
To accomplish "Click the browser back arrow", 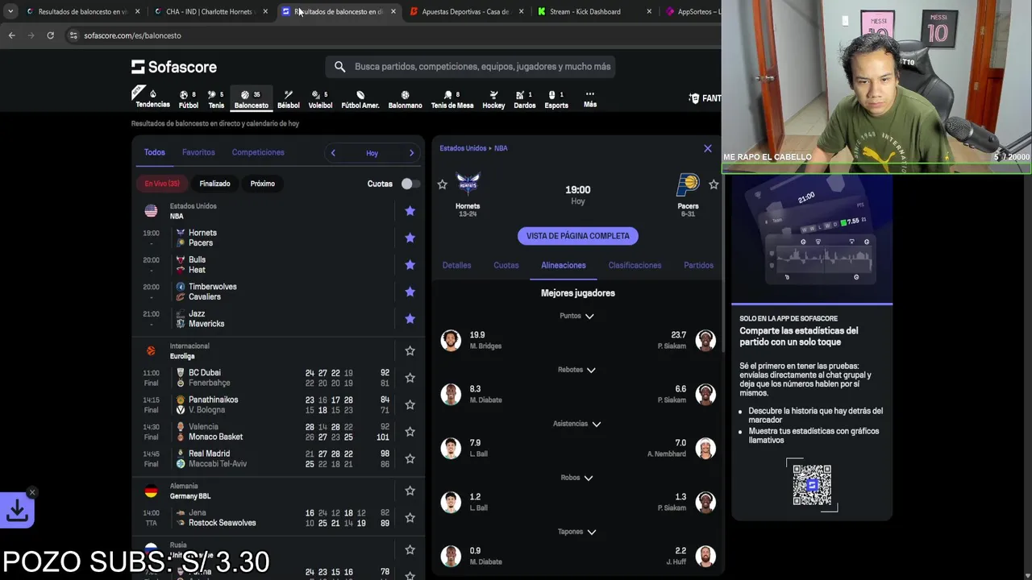I will (x=11, y=35).
